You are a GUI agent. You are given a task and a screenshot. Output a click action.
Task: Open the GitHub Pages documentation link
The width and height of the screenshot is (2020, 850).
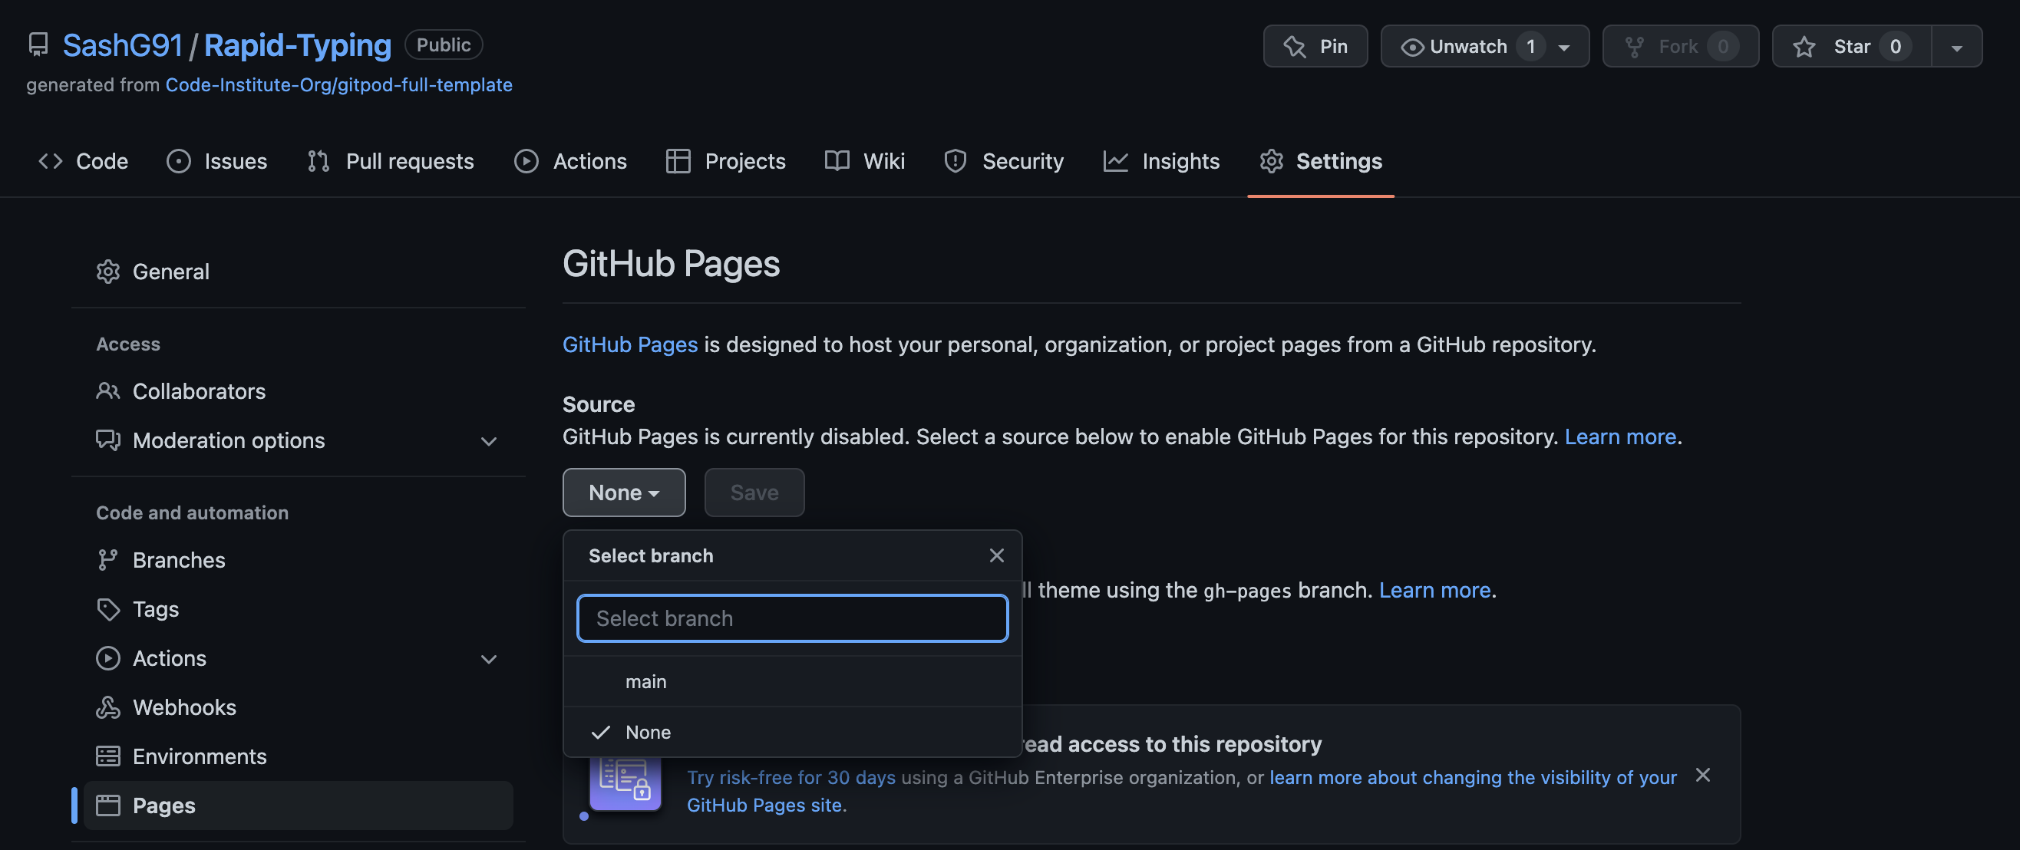coord(629,344)
